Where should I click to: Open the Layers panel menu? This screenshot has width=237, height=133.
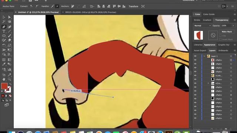[x=234, y=51]
